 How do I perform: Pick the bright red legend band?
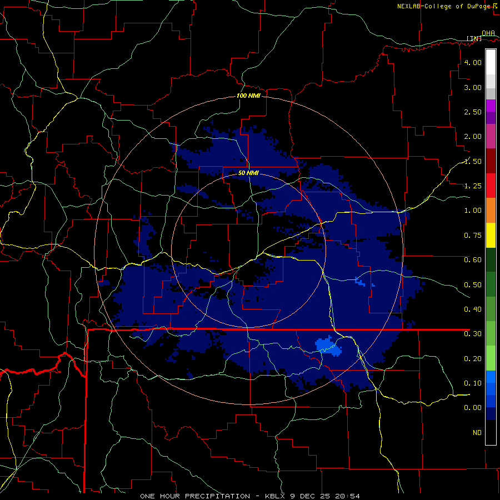[491, 186]
